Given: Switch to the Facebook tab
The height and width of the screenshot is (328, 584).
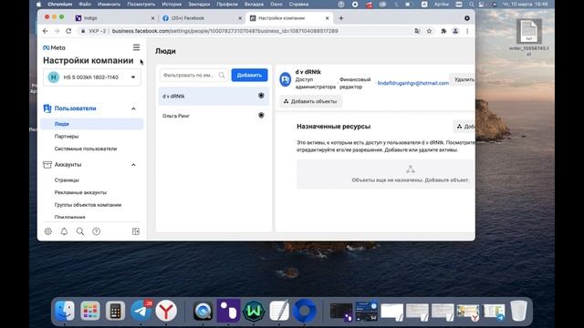Looking at the screenshot, I should point(202,18).
